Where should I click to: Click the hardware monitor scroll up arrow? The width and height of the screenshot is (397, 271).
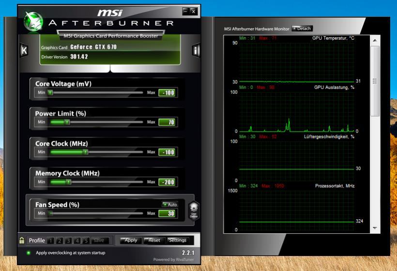pyautogui.click(x=375, y=41)
